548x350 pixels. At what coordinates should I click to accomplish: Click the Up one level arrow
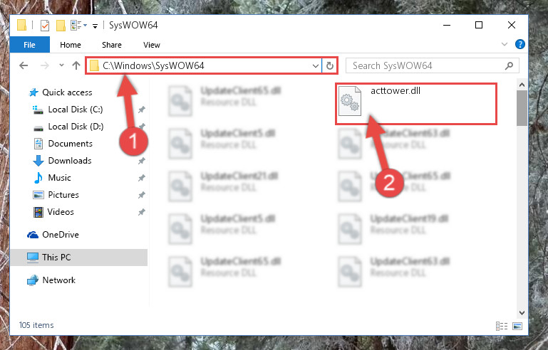tap(76, 65)
